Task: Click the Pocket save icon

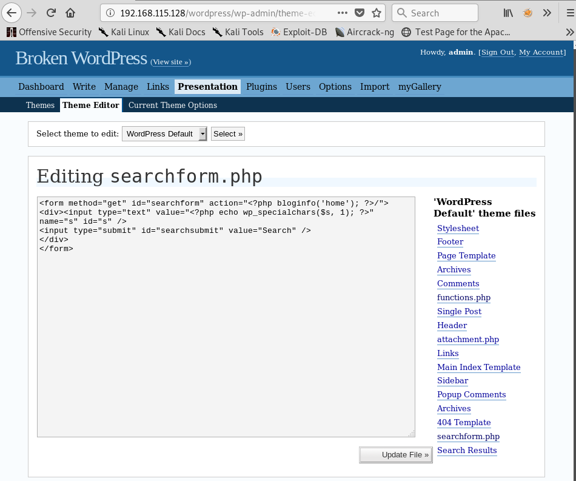Action: [x=360, y=13]
